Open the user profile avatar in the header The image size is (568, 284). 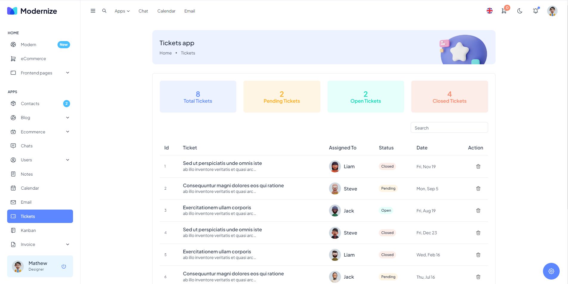coord(552,11)
